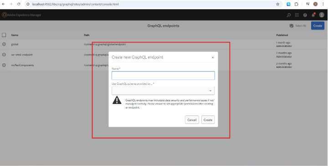Image resolution: width=328 pixels, height=166 pixels.
Task: Open the media control icon in browser toolbar
Action: click(x=307, y=4)
